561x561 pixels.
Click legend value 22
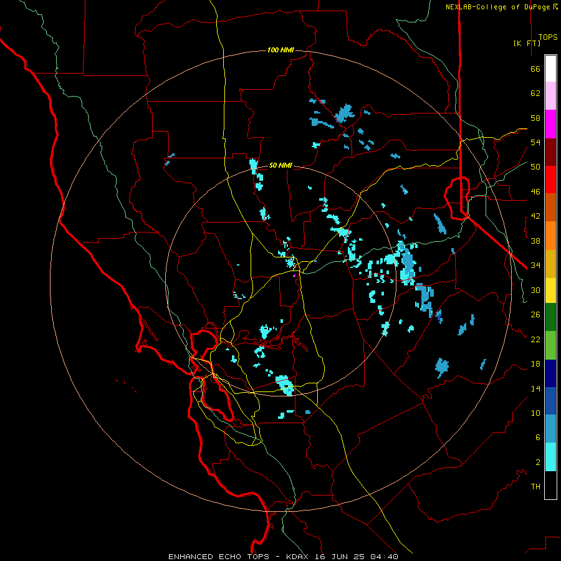tap(535, 339)
